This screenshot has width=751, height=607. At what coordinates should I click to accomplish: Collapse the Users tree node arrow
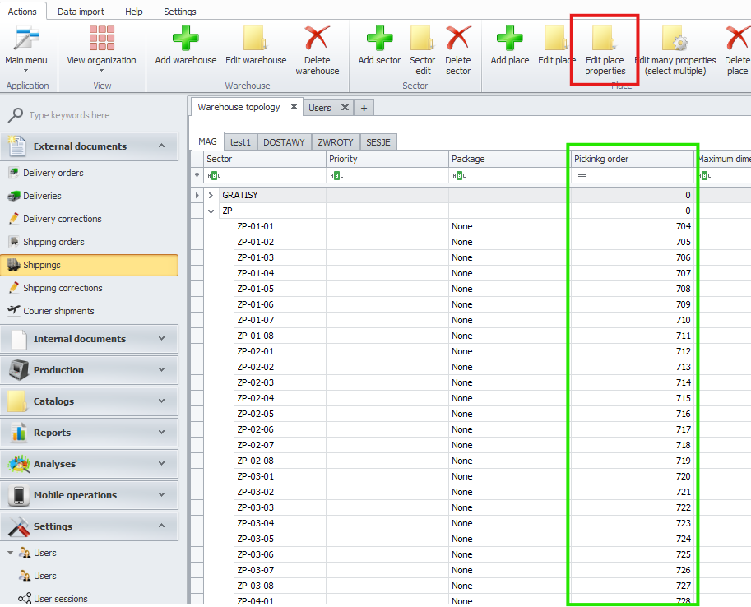point(10,553)
